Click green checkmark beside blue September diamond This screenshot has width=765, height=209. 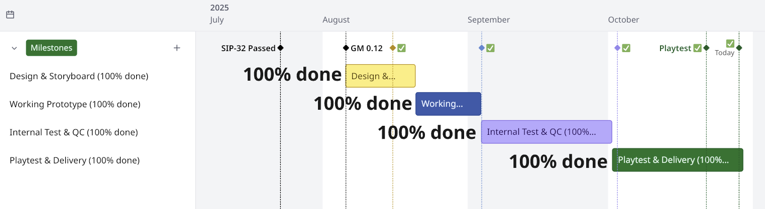point(490,48)
